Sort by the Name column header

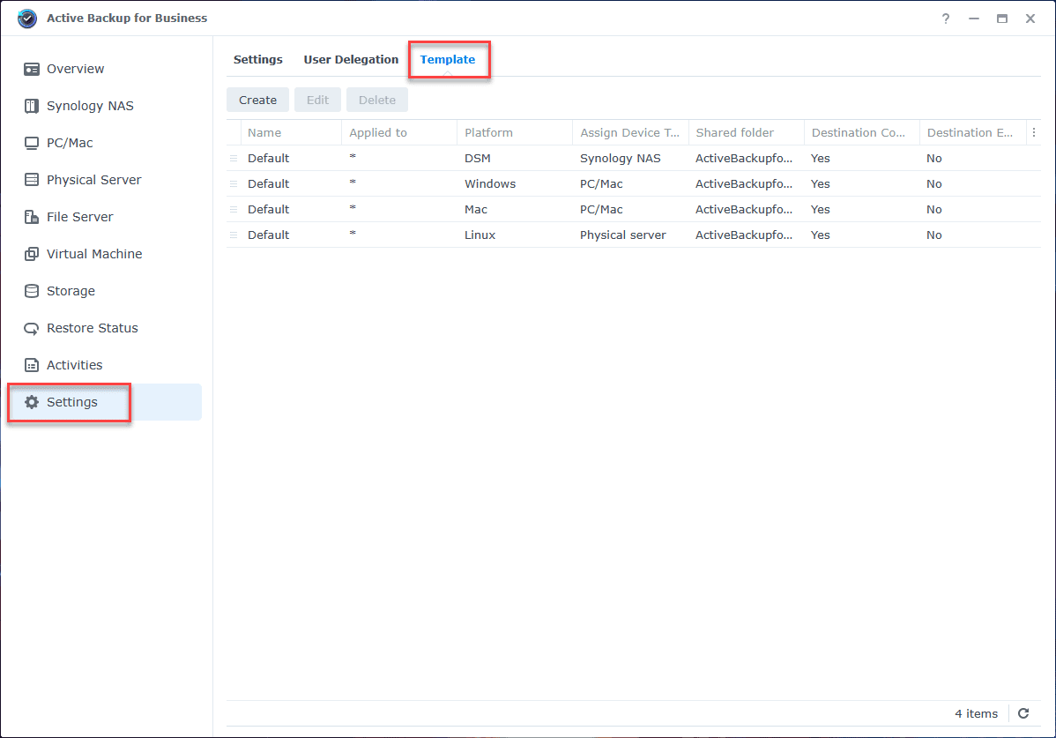pos(292,132)
